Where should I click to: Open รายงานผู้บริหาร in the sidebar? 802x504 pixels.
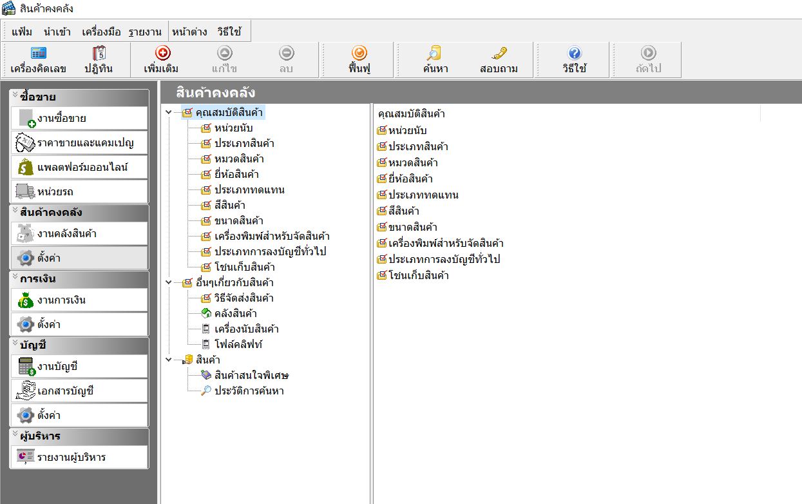80,458
